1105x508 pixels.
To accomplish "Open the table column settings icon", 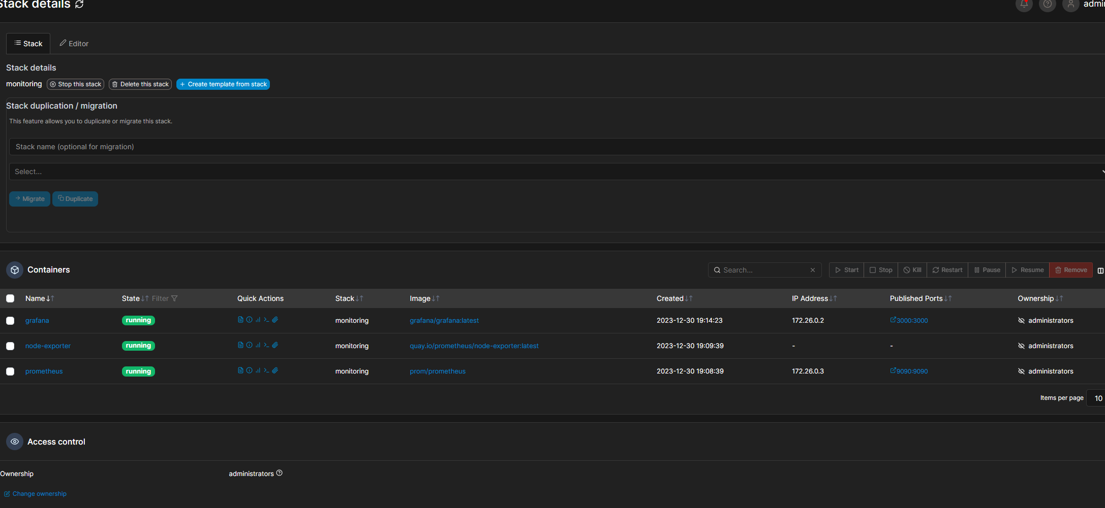I will [1100, 270].
